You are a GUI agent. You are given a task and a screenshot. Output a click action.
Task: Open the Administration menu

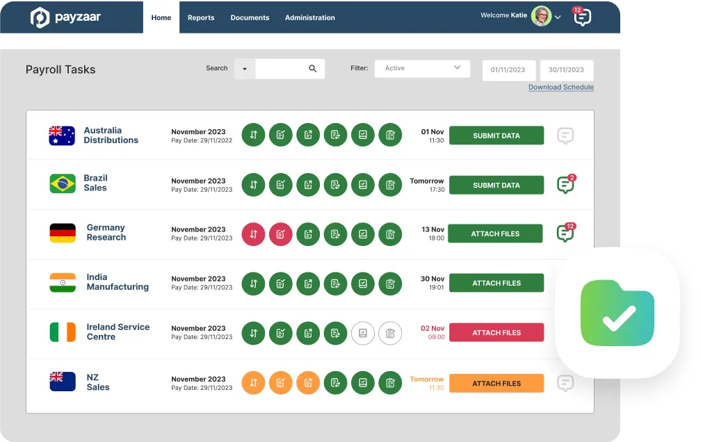click(309, 18)
